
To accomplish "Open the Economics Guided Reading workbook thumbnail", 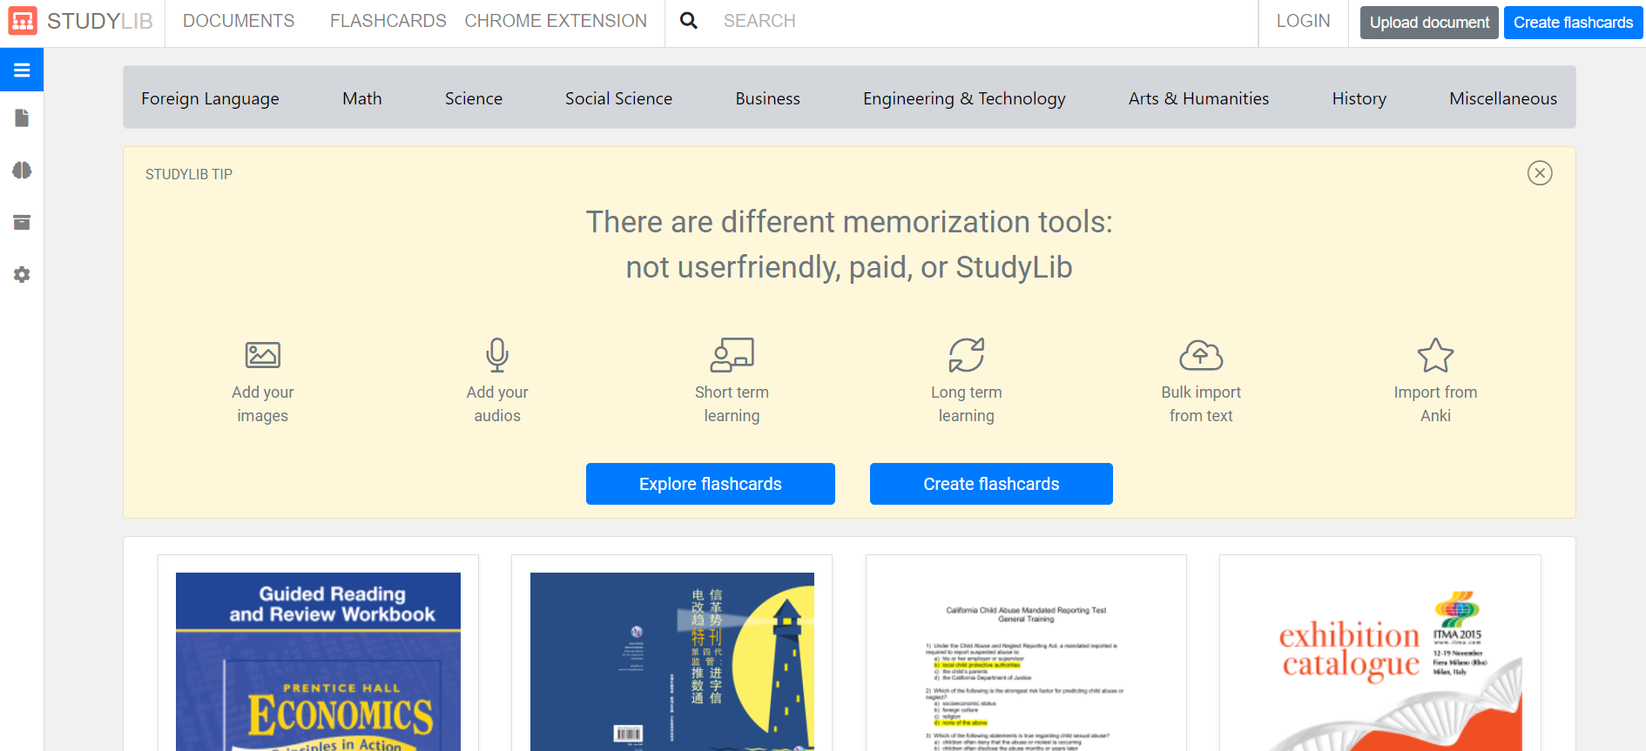I will (x=318, y=661).
